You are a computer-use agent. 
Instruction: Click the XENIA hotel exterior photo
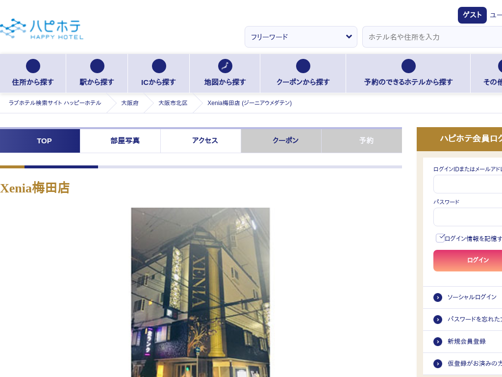pos(201,293)
